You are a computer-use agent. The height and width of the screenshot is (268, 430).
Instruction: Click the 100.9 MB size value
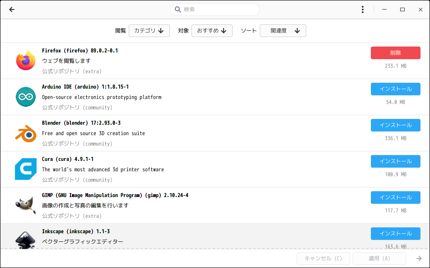point(396,175)
